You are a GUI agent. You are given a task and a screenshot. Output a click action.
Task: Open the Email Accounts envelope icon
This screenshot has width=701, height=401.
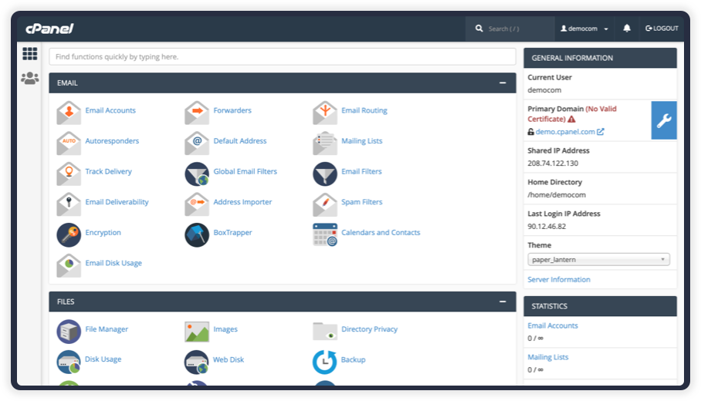69,113
